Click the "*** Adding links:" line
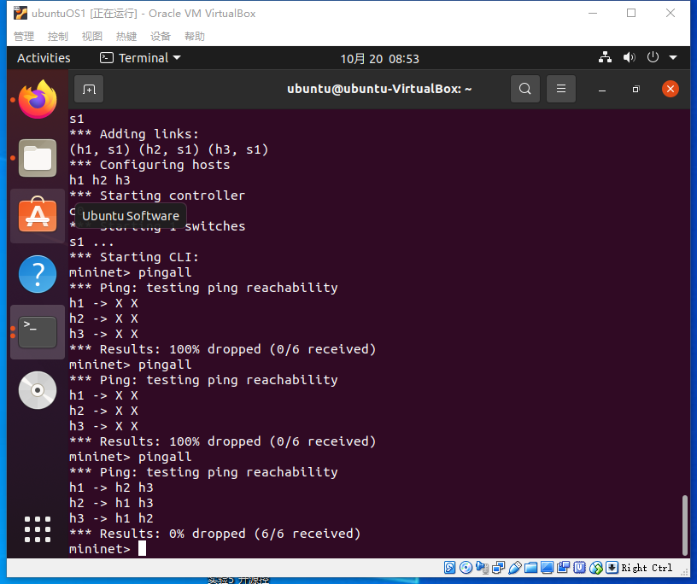The height and width of the screenshot is (584, 697). pyautogui.click(x=134, y=134)
